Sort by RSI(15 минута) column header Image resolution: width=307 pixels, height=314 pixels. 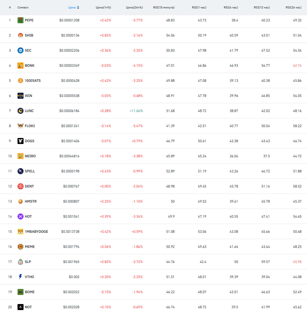164,8
